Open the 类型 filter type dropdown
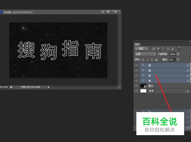This screenshot has height=142, width=191. pos(141,49)
